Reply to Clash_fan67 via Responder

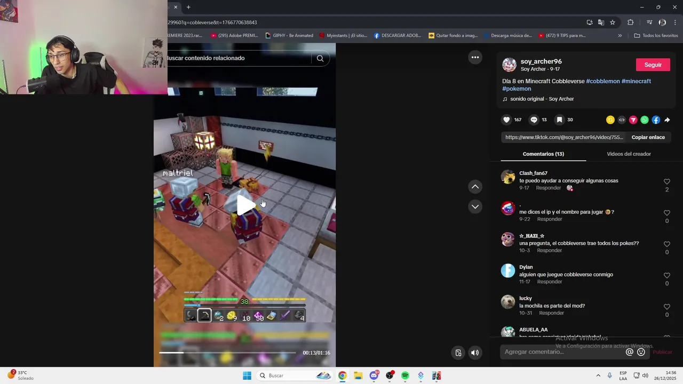pos(549,188)
